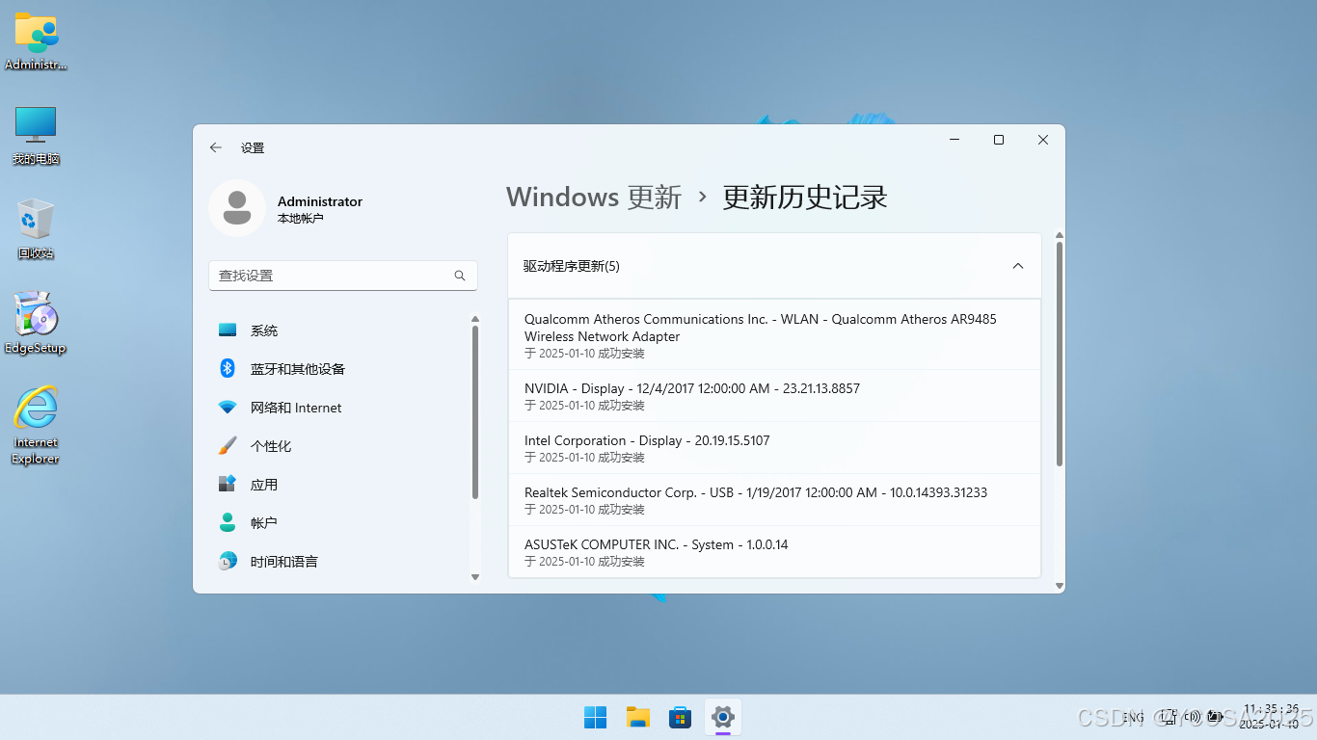The width and height of the screenshot is (1317, 740).
Task: Click the Administrator account name
Action: [320, 201]
